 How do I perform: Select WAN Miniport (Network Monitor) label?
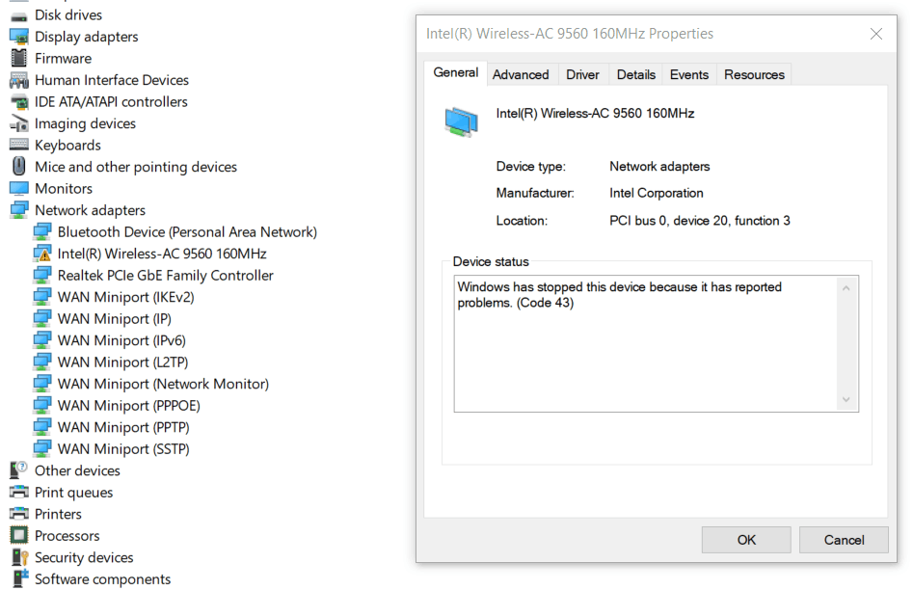[163, 384]
